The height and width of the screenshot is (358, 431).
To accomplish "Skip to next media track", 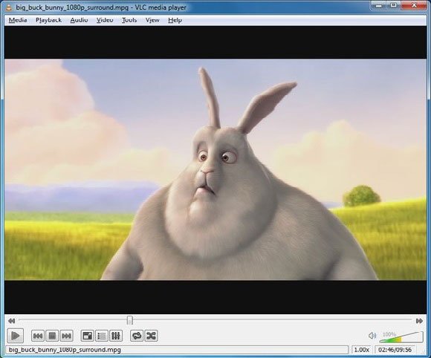I will [x=67, y=336].
